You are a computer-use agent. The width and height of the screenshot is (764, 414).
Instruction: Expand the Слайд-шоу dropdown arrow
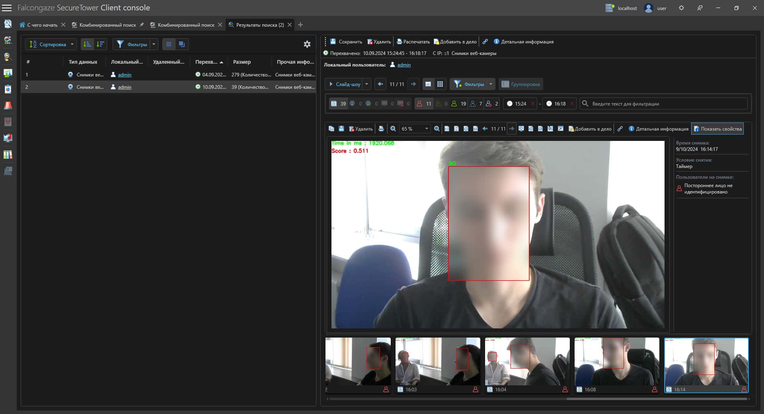point(367,84)
